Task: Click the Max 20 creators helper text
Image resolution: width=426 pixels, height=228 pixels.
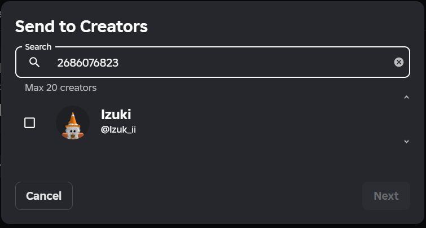Action: pos(60,87)
